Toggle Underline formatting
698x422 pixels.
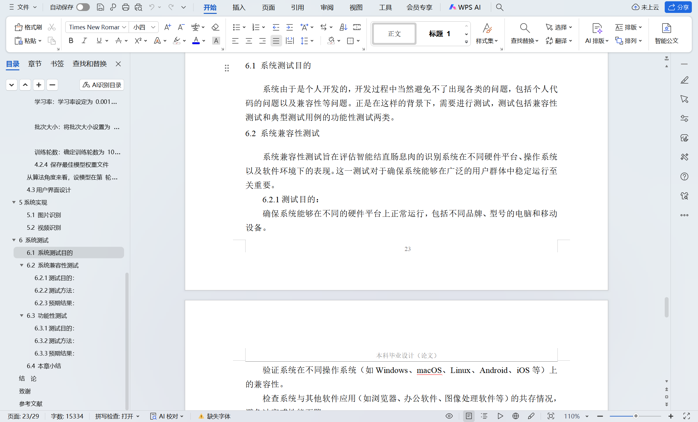point(99,41)
